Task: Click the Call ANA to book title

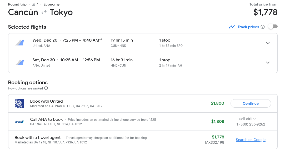Action: tap(46, 119)
